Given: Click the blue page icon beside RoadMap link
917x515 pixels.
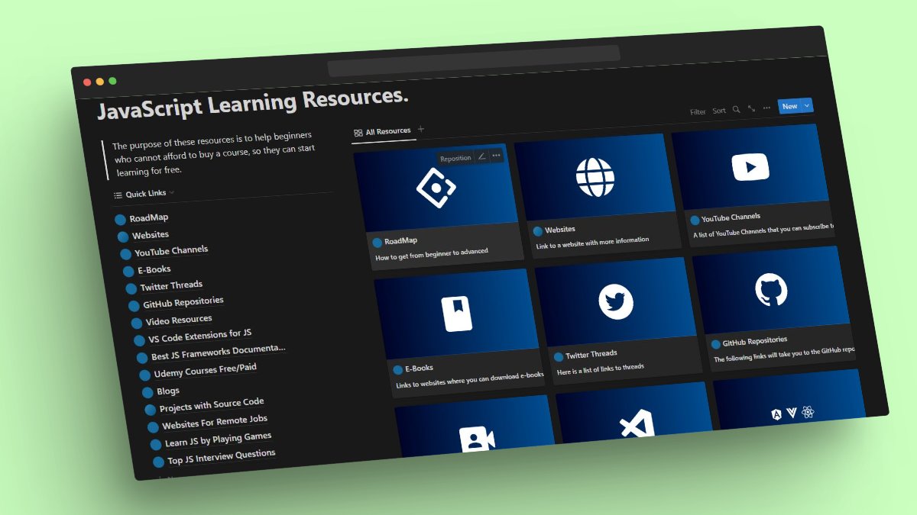Looking at the screenshot, I should tap(120, 220).
